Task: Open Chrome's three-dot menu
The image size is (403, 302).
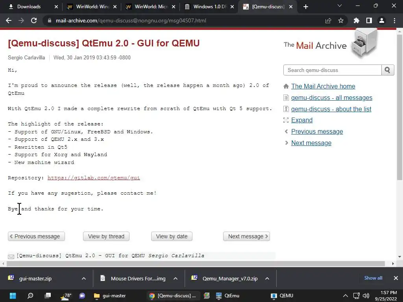Action: click(x=394, y=20)
